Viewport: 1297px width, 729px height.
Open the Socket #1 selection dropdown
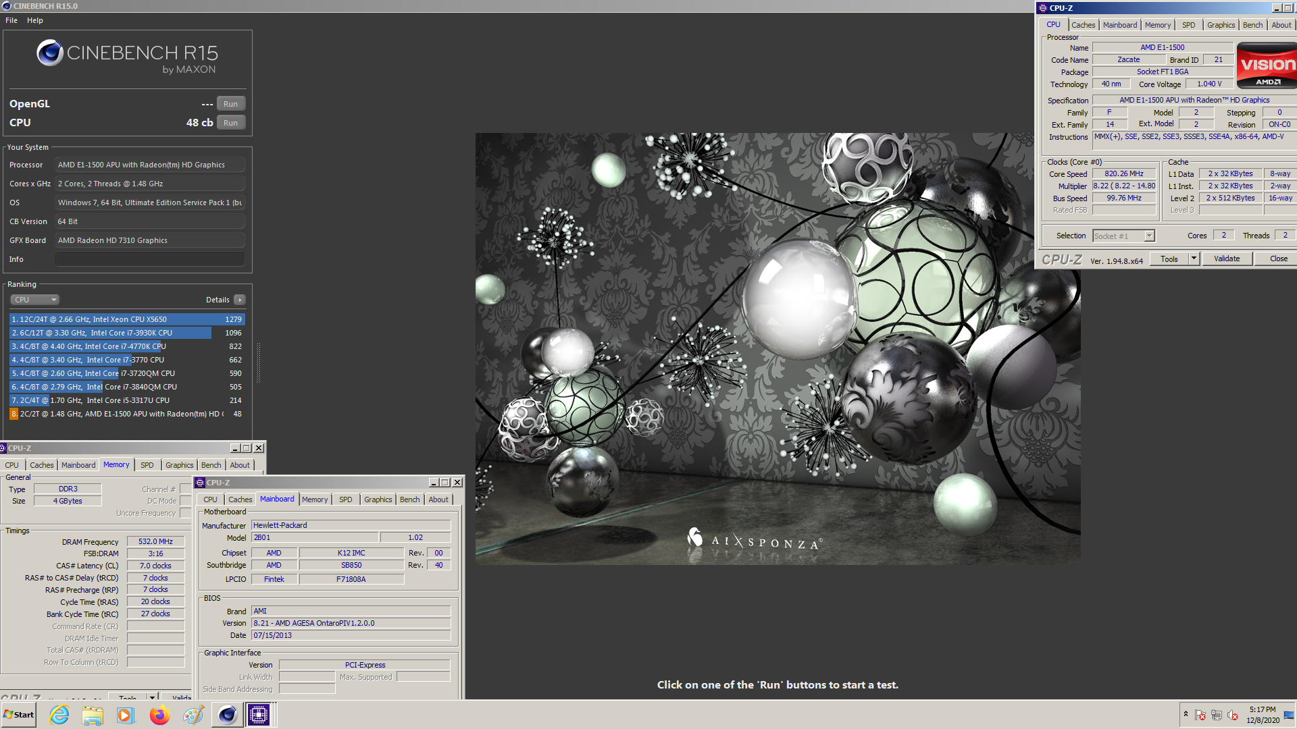(x=1124, y=236)
